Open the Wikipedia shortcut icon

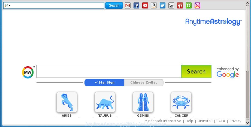coord(171,5)
